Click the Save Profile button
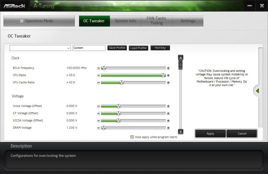Viewport: 268px width, 174px height. (x=117, y=48)
